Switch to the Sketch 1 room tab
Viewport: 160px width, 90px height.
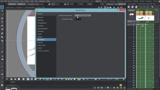pyautogui.click(x=98, y=1)
